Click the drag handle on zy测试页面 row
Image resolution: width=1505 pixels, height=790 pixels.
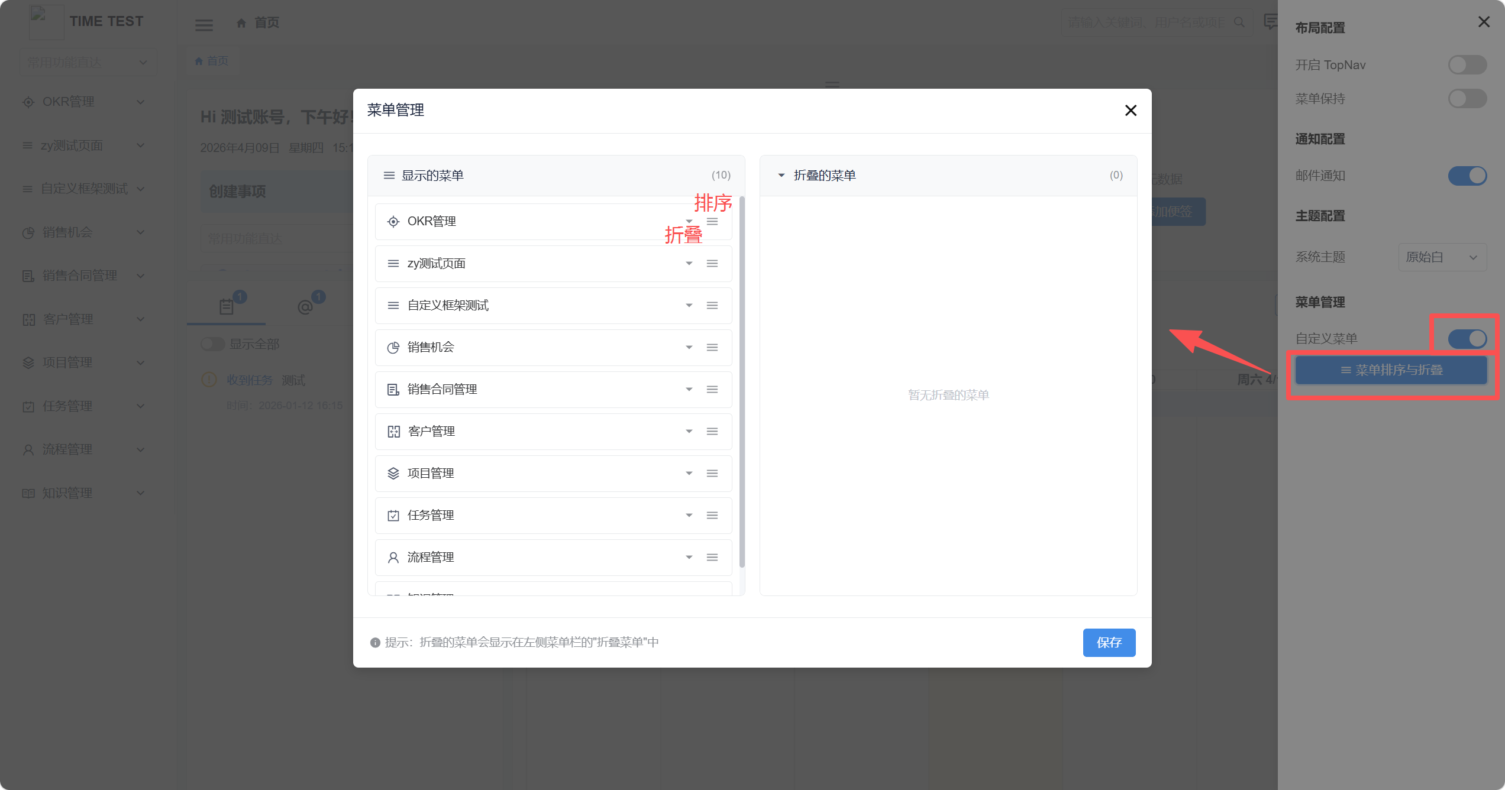[712, 263]
